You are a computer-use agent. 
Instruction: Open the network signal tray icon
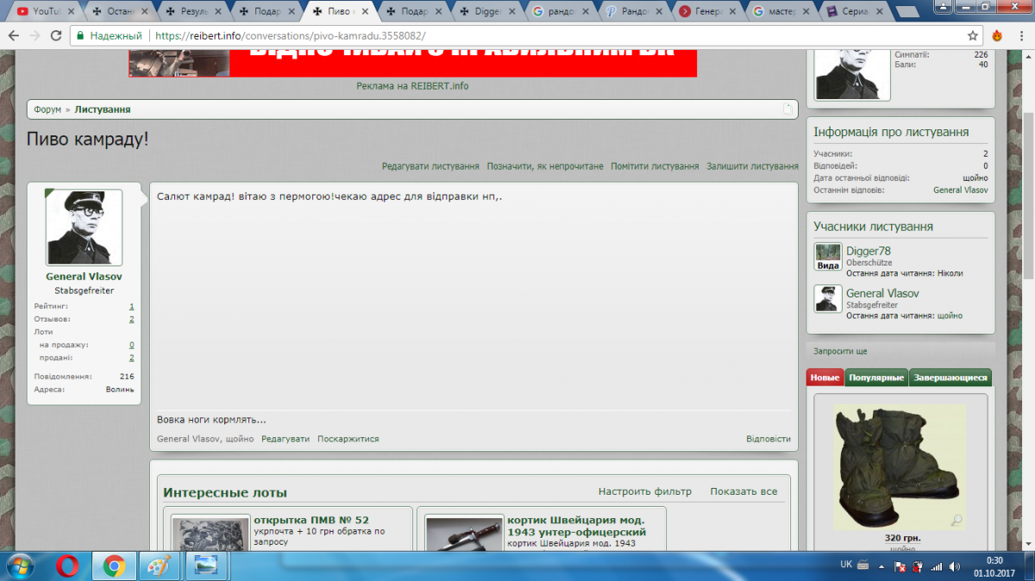point(937,566)
